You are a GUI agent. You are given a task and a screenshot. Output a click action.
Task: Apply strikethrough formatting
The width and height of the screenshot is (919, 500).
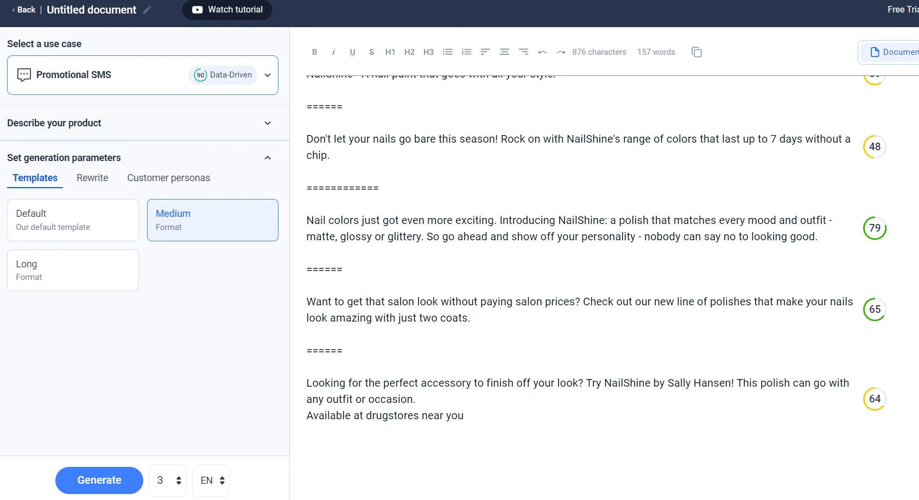tap(371, 52)
